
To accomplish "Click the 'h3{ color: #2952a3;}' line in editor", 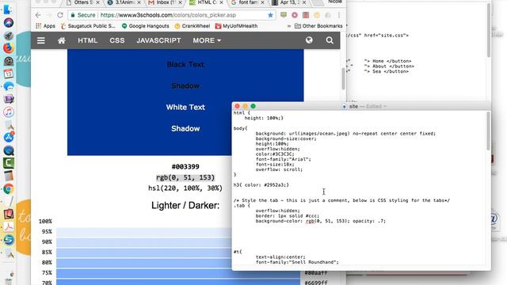I will (261, 185).
